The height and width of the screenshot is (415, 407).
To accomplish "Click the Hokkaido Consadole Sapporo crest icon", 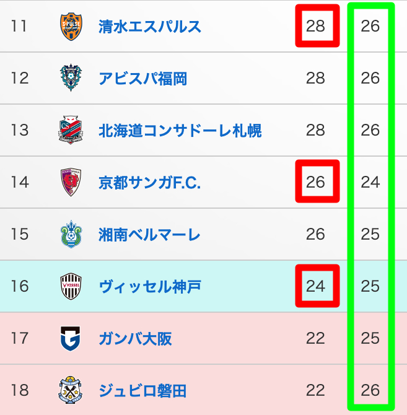I will click(71, 131).
